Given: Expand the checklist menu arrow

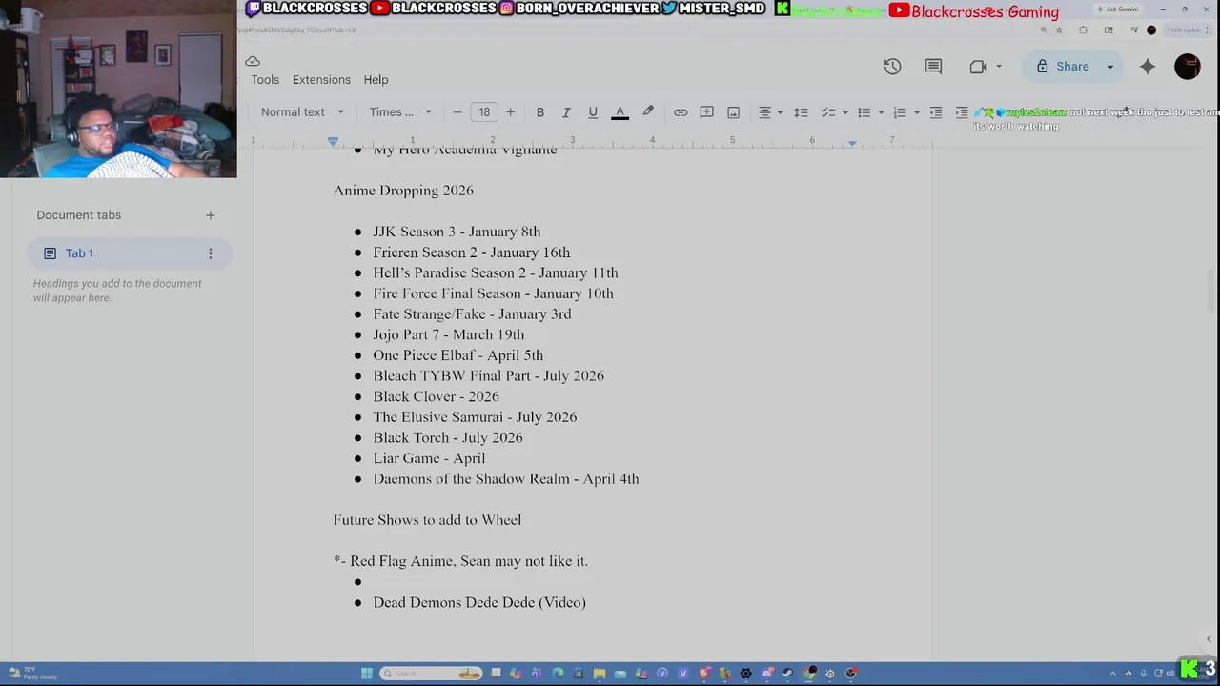Looking at the screenshot, I should click(844, 112).
